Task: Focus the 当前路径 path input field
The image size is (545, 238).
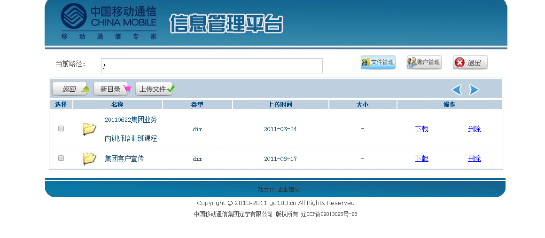Action: coord(212,66)
